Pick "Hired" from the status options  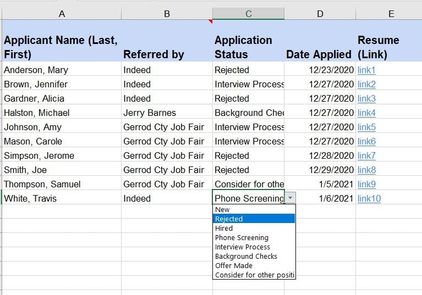click(224, 228)
